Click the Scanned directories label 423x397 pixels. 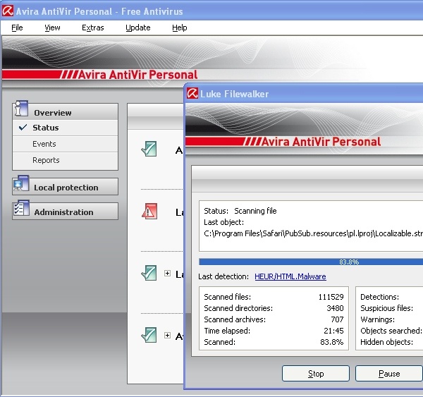[238, 308]
